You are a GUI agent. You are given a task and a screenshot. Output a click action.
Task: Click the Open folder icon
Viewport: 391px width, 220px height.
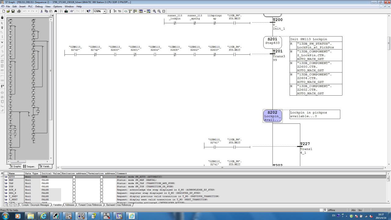tap(8, 11)
